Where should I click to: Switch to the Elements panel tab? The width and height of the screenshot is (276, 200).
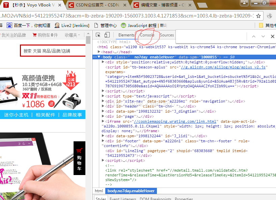click(127, 35)
